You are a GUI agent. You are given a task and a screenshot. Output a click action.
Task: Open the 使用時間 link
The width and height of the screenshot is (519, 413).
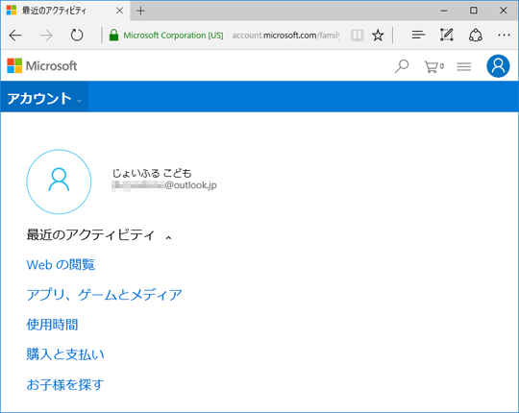[52, 325]
